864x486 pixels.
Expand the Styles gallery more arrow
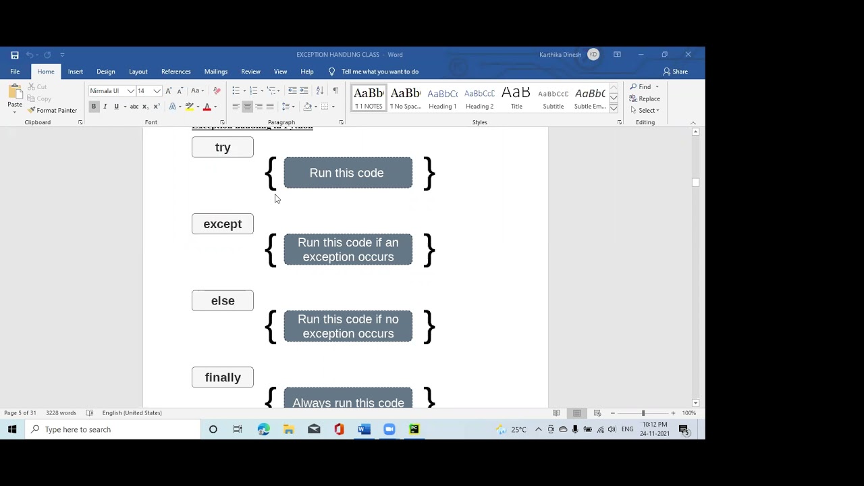[614, 107]
